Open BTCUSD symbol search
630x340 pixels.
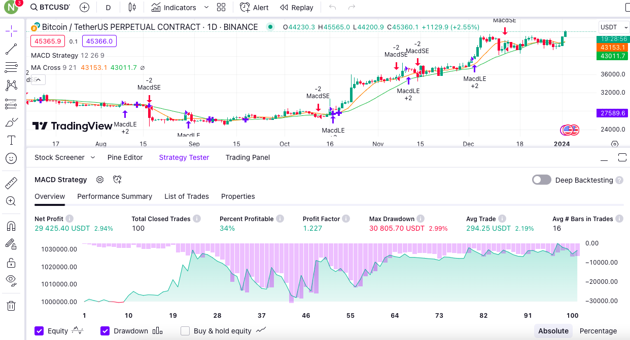[50, 8]
